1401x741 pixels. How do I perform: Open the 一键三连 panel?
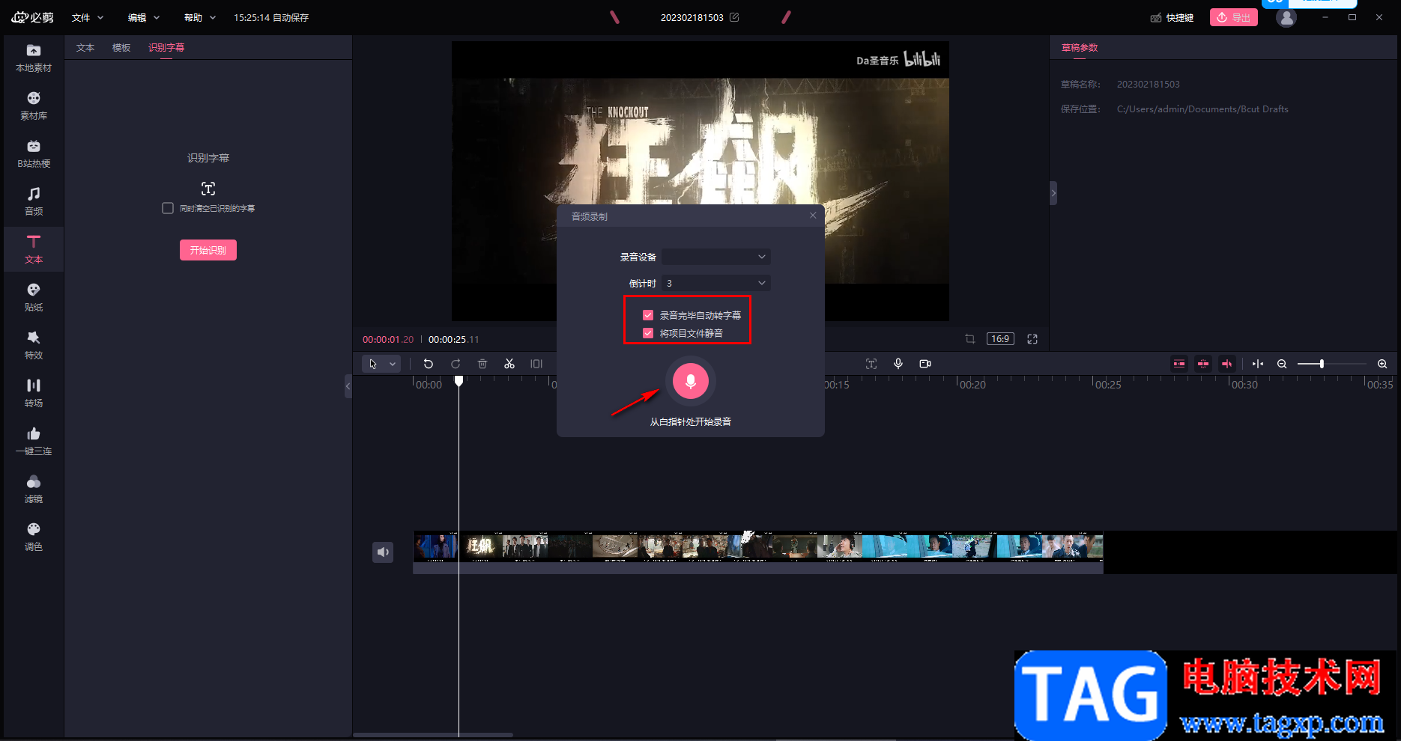[34, 441]
